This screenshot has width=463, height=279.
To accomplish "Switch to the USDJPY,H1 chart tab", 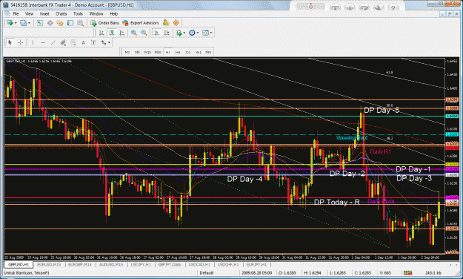I will (141, 264).
